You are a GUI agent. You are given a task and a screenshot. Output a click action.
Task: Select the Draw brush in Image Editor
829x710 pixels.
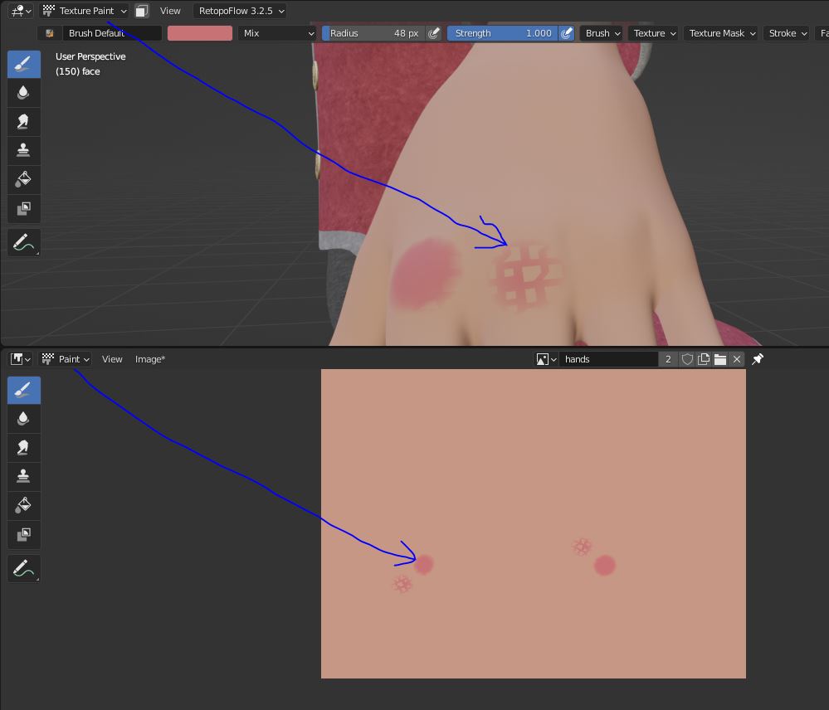pyautogui.click(x=24, y=391)
